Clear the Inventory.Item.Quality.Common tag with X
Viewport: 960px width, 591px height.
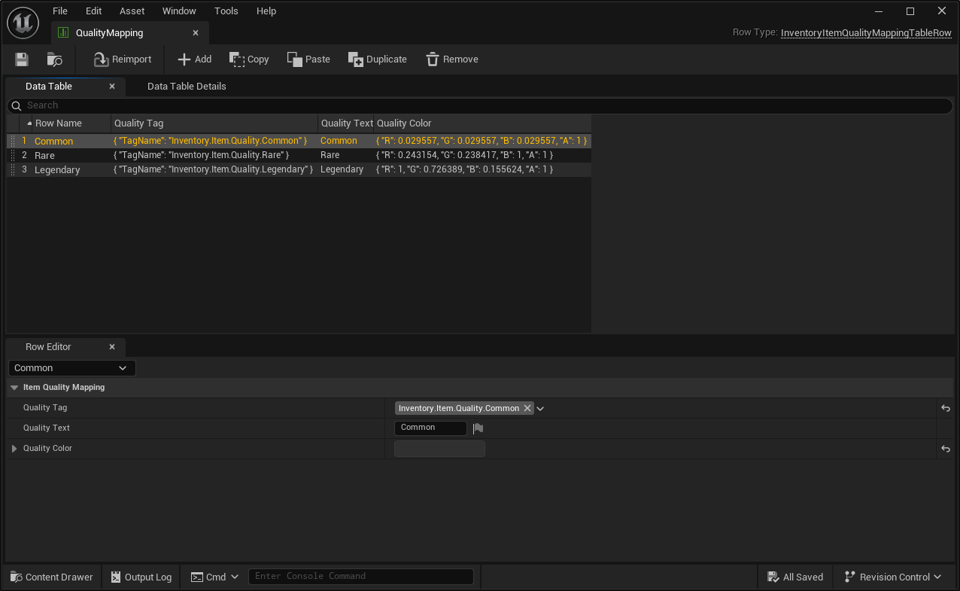point(527,408)
